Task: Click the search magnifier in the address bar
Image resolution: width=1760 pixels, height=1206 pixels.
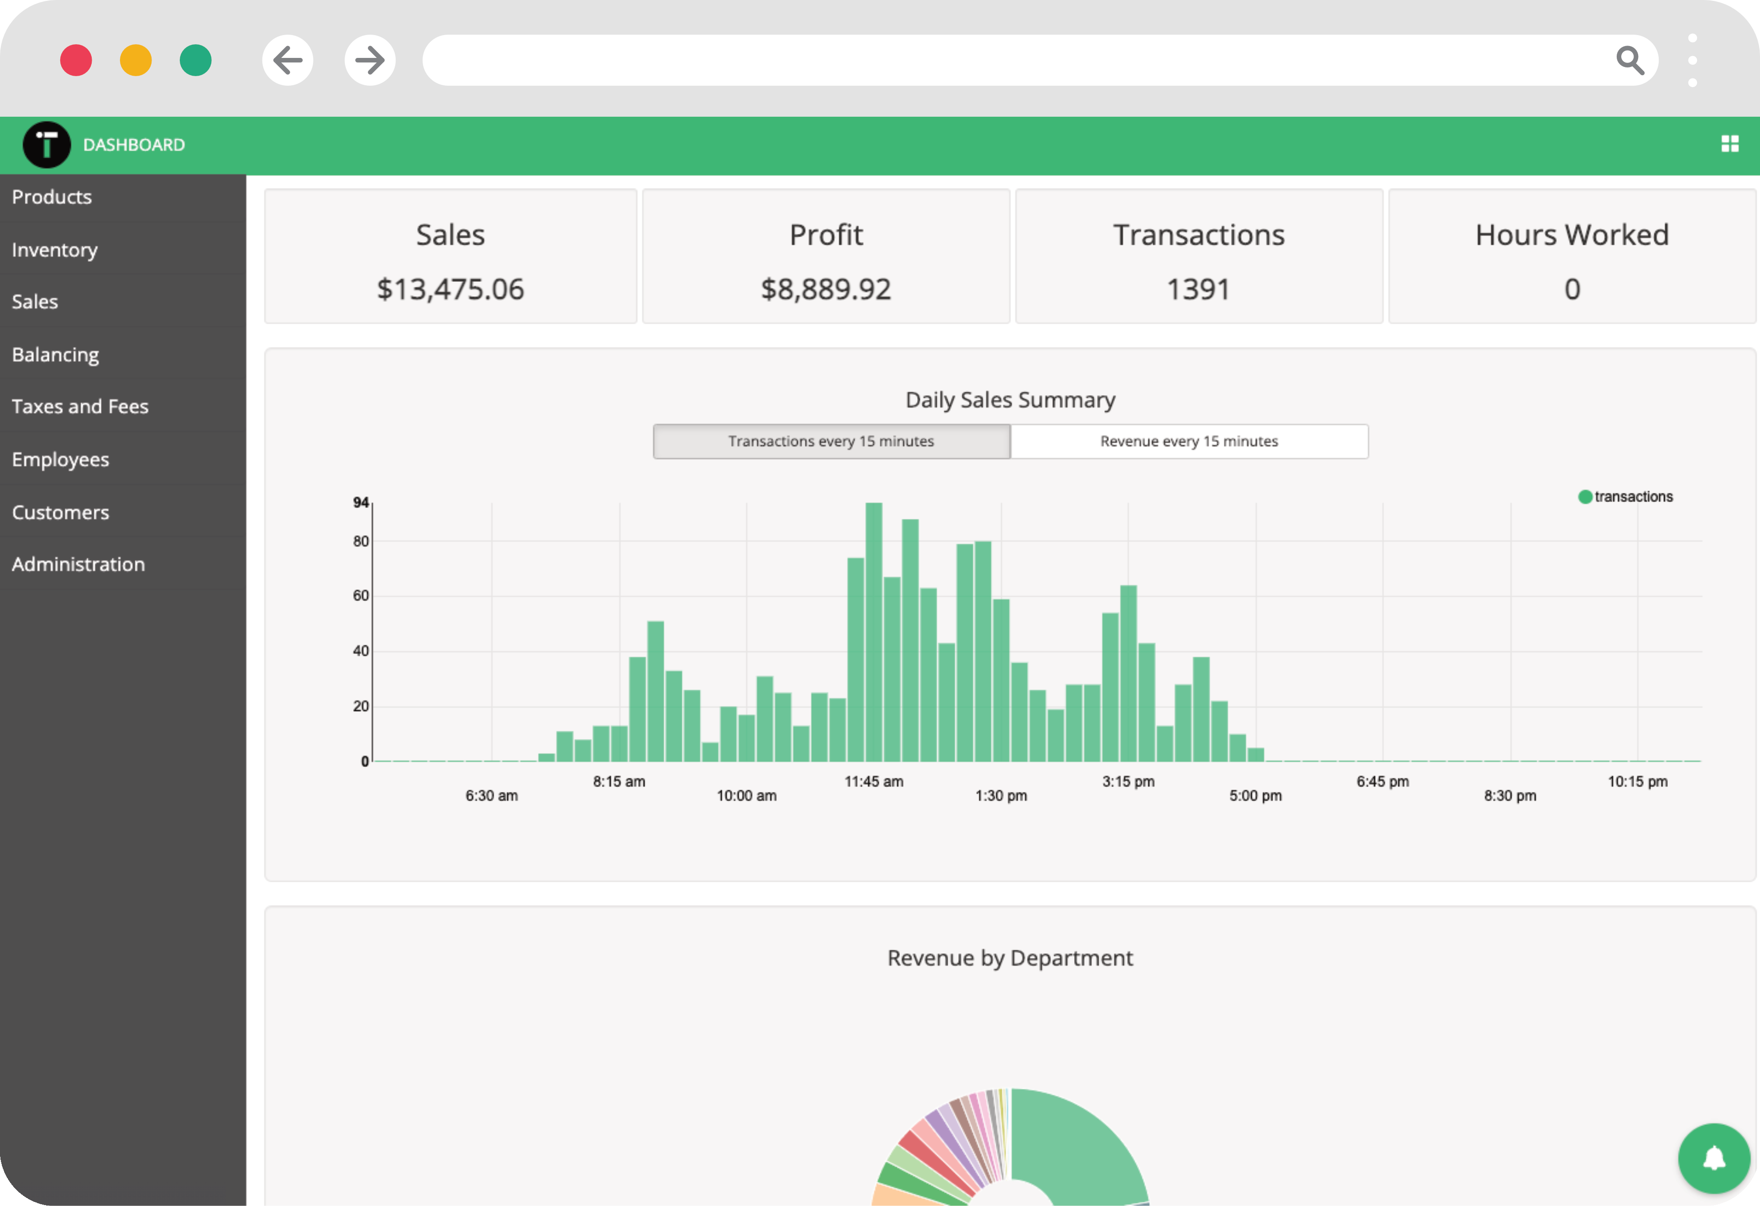Action: click(x=1630, y=60)
